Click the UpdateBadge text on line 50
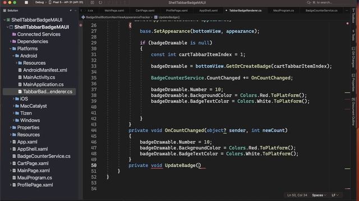This screenshot has width=359, height=201. click(x=180, y=165)
